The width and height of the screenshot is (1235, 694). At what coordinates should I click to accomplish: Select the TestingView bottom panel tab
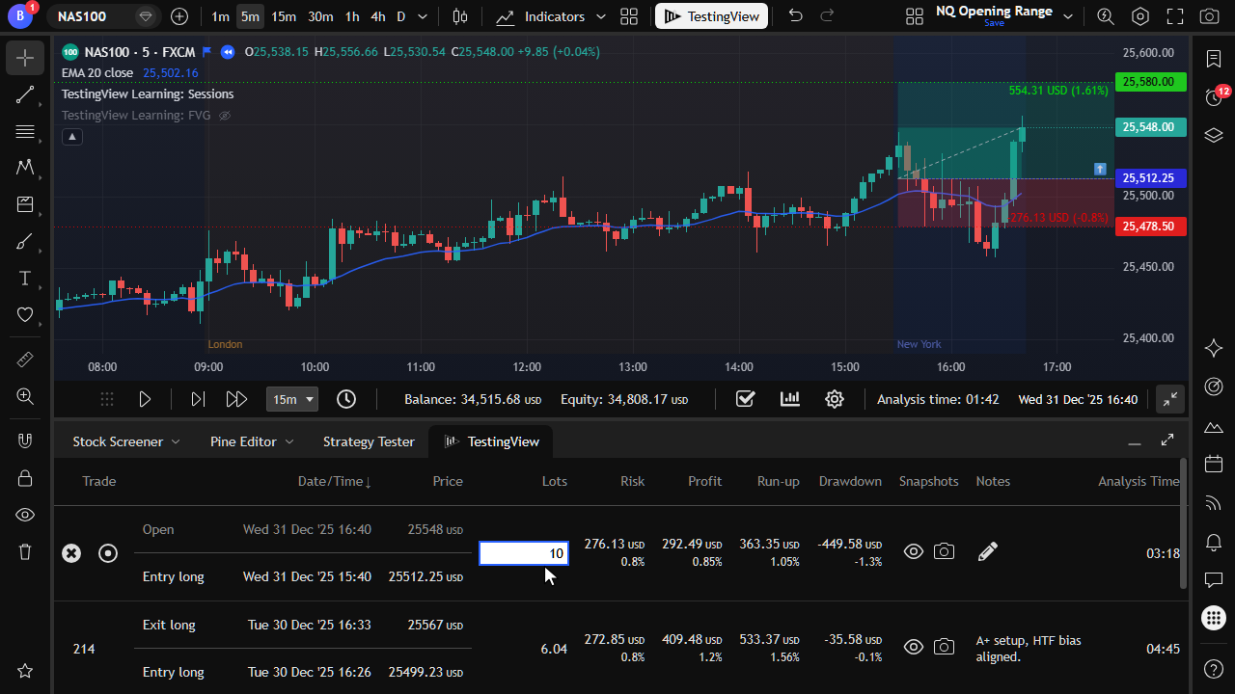491,441
